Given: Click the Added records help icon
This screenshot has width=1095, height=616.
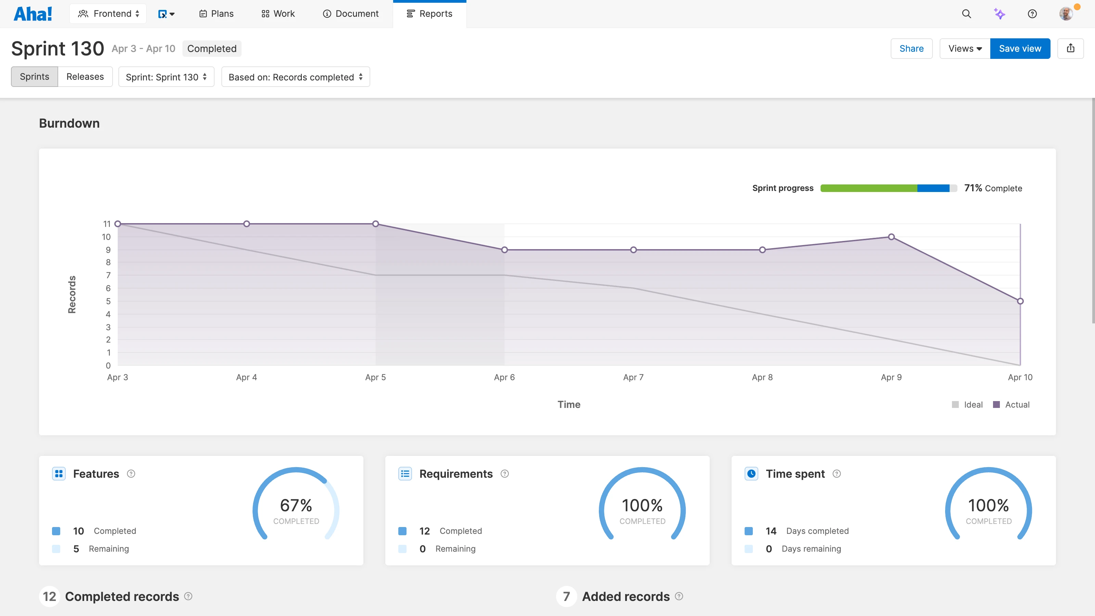Looking at the screenshot, I should [679, 596].
